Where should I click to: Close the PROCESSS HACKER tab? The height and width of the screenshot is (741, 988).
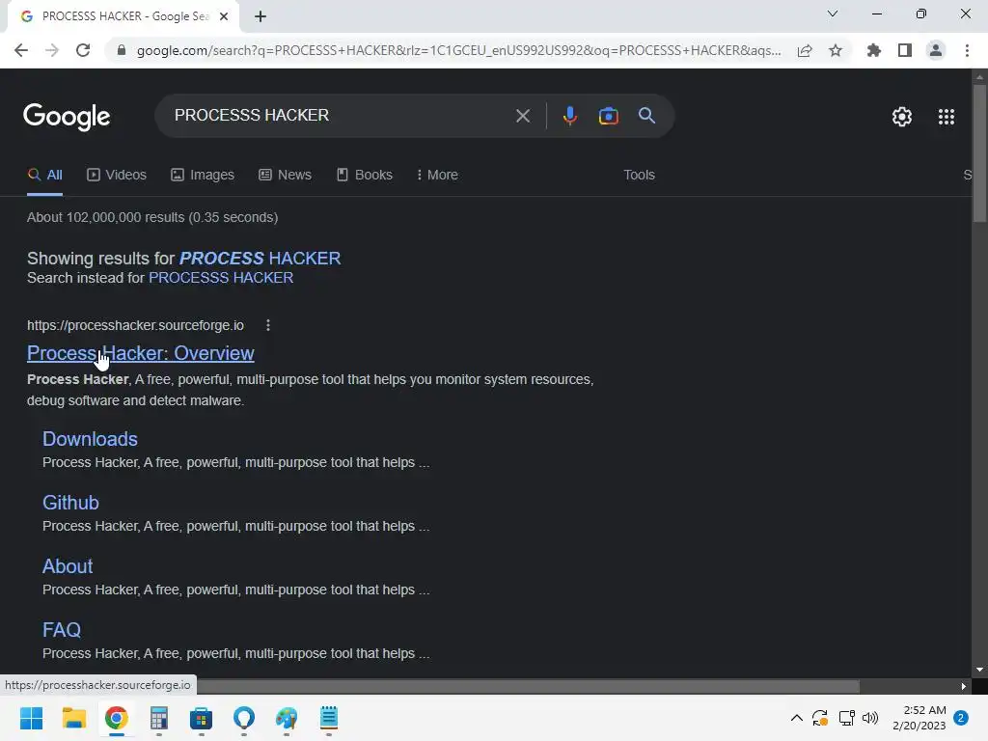[224, 16]
